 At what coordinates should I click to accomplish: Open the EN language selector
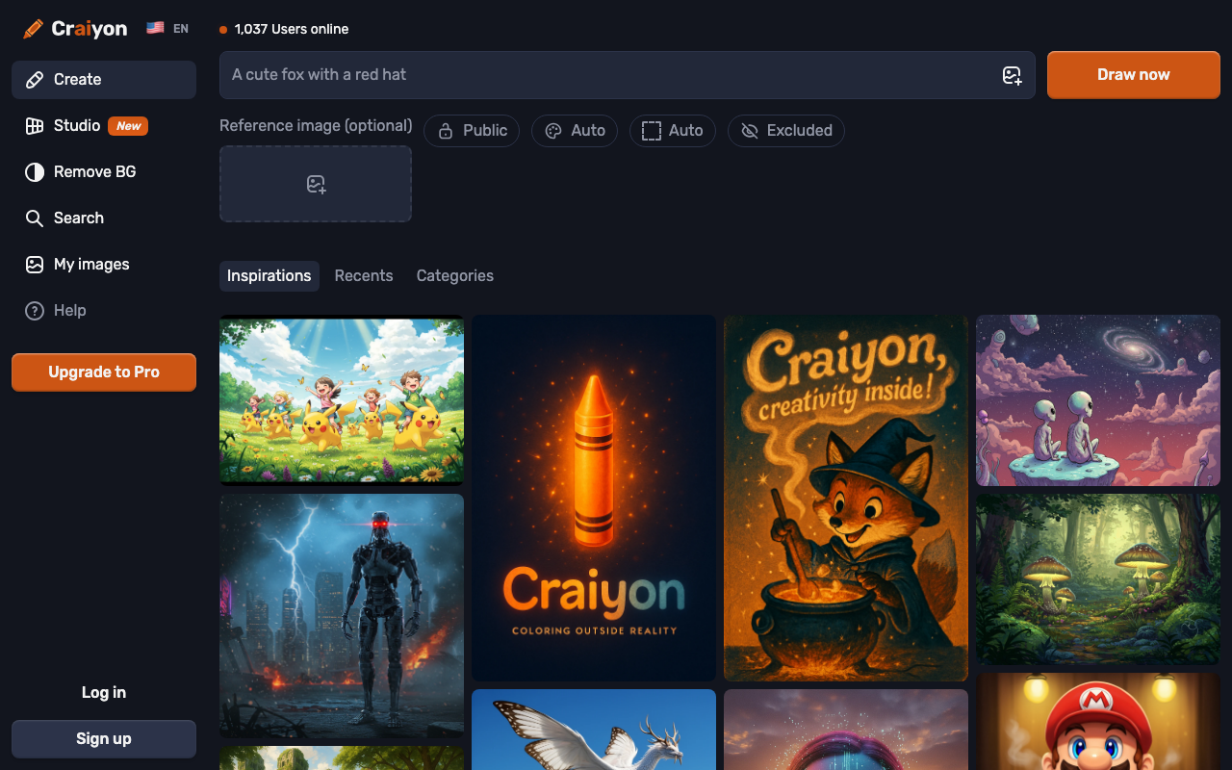click(167, 29)
